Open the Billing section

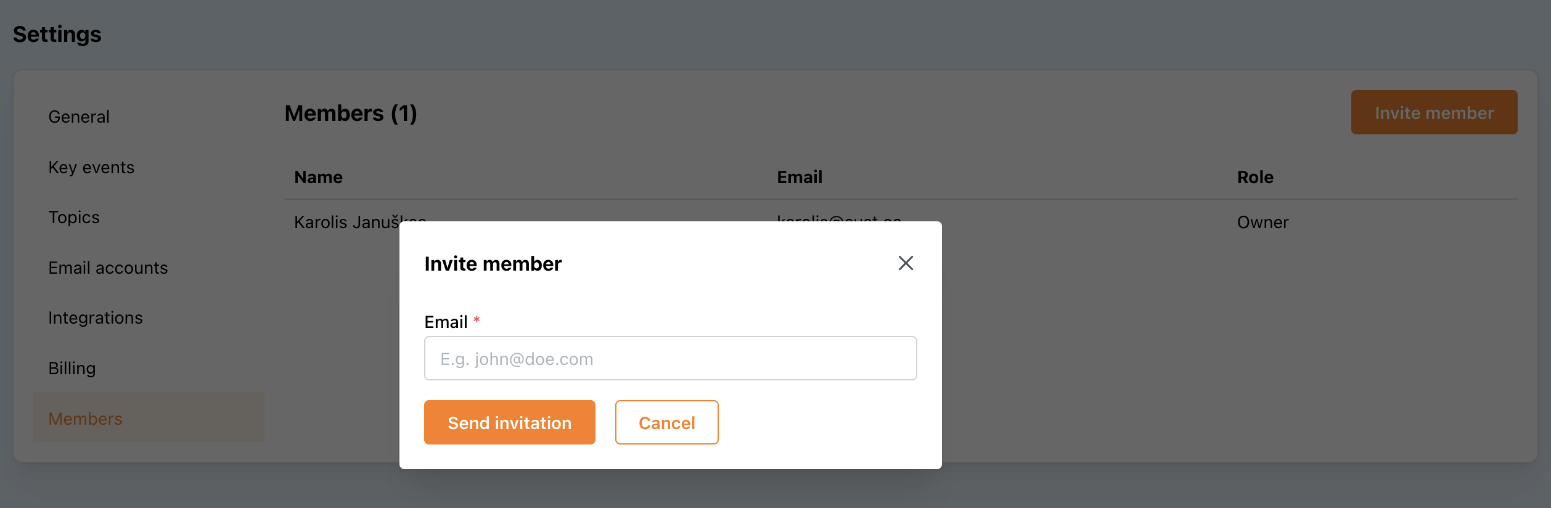72,368
